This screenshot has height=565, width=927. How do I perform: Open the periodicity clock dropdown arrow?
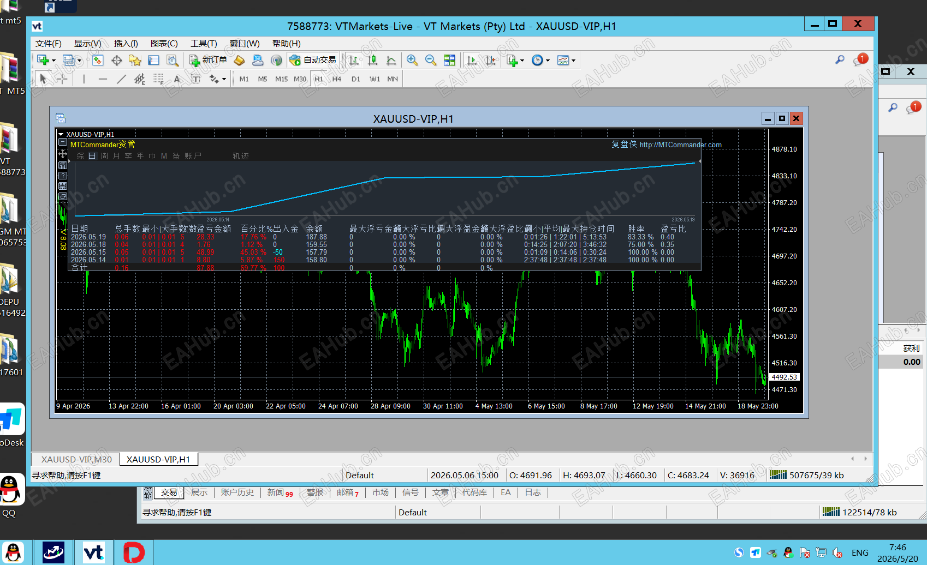click(x=548, y=61)
